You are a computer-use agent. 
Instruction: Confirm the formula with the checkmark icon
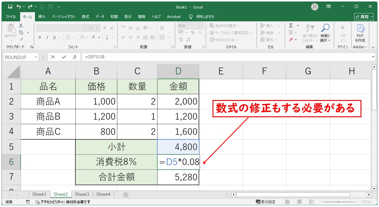(x=64, y=57)
